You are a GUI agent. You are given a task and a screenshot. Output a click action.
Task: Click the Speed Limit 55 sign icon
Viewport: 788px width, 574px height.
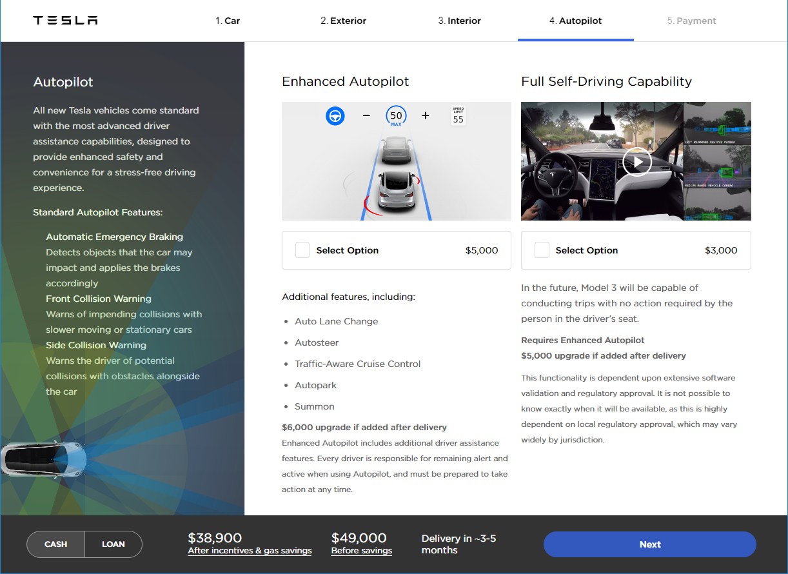(458, 116)
